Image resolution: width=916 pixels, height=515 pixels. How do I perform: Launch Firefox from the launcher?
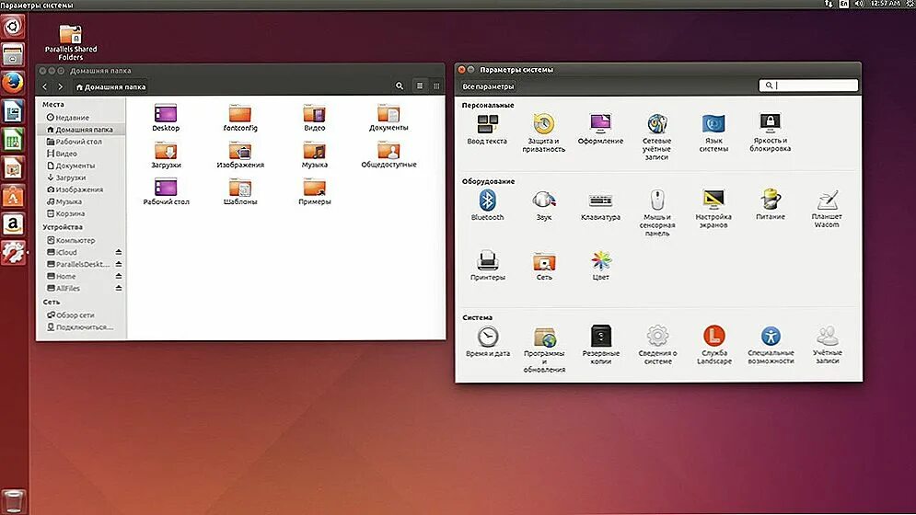pos(13,83)
